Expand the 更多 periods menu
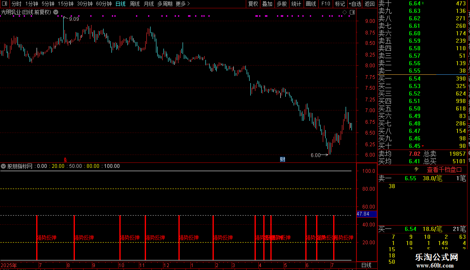470x270 pixels. [x=183, y=4]
